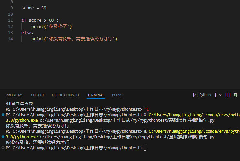Click the red ^C text in terminal

147,109
